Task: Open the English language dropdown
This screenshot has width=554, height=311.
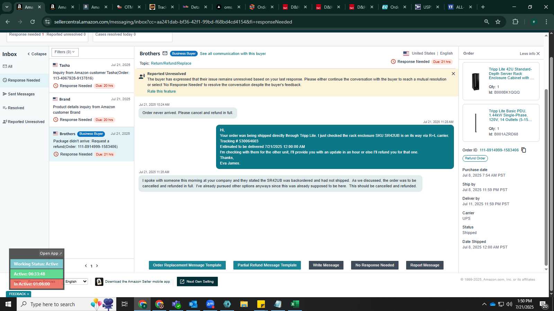Action: [x=76, y=282]
